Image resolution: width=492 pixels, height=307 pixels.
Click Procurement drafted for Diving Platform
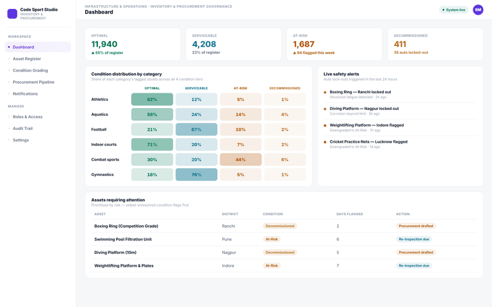click(416, 252)
